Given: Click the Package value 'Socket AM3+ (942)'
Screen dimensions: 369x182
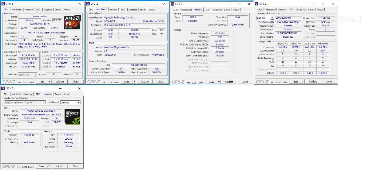Looking at the screenshot, I should click(40, 24).
